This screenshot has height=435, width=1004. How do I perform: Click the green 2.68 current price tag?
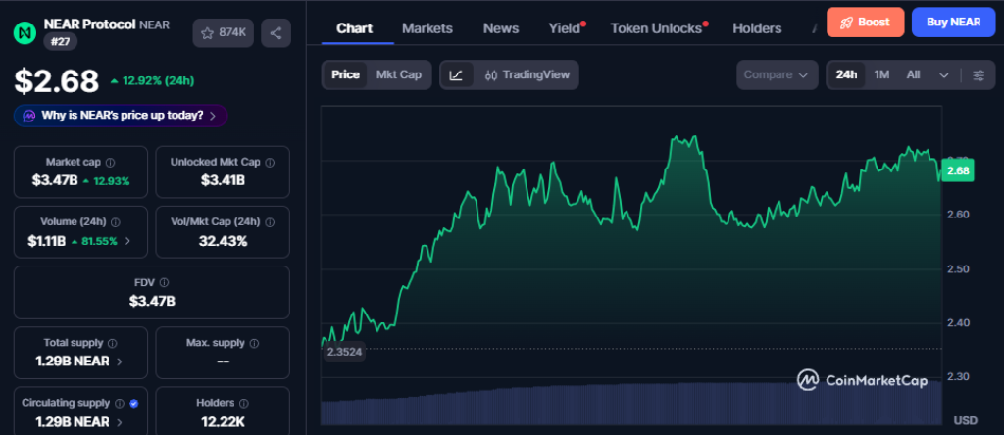pos(958,170)
